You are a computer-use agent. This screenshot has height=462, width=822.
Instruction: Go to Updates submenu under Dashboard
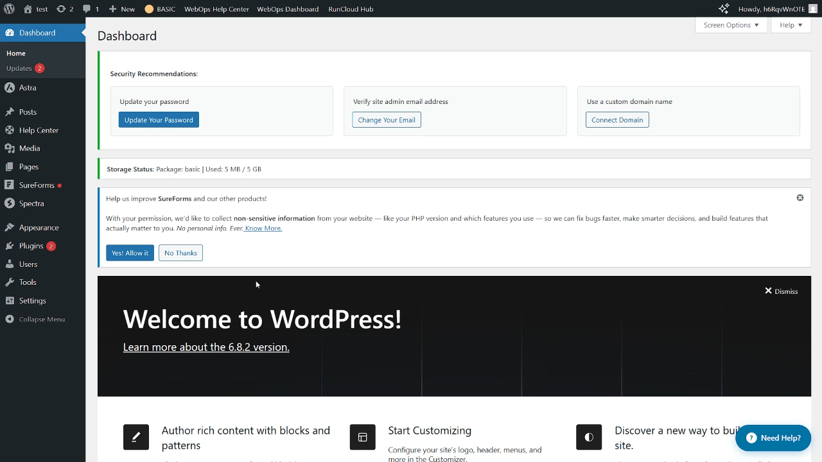pyautogui.click(x=19, y=68)
